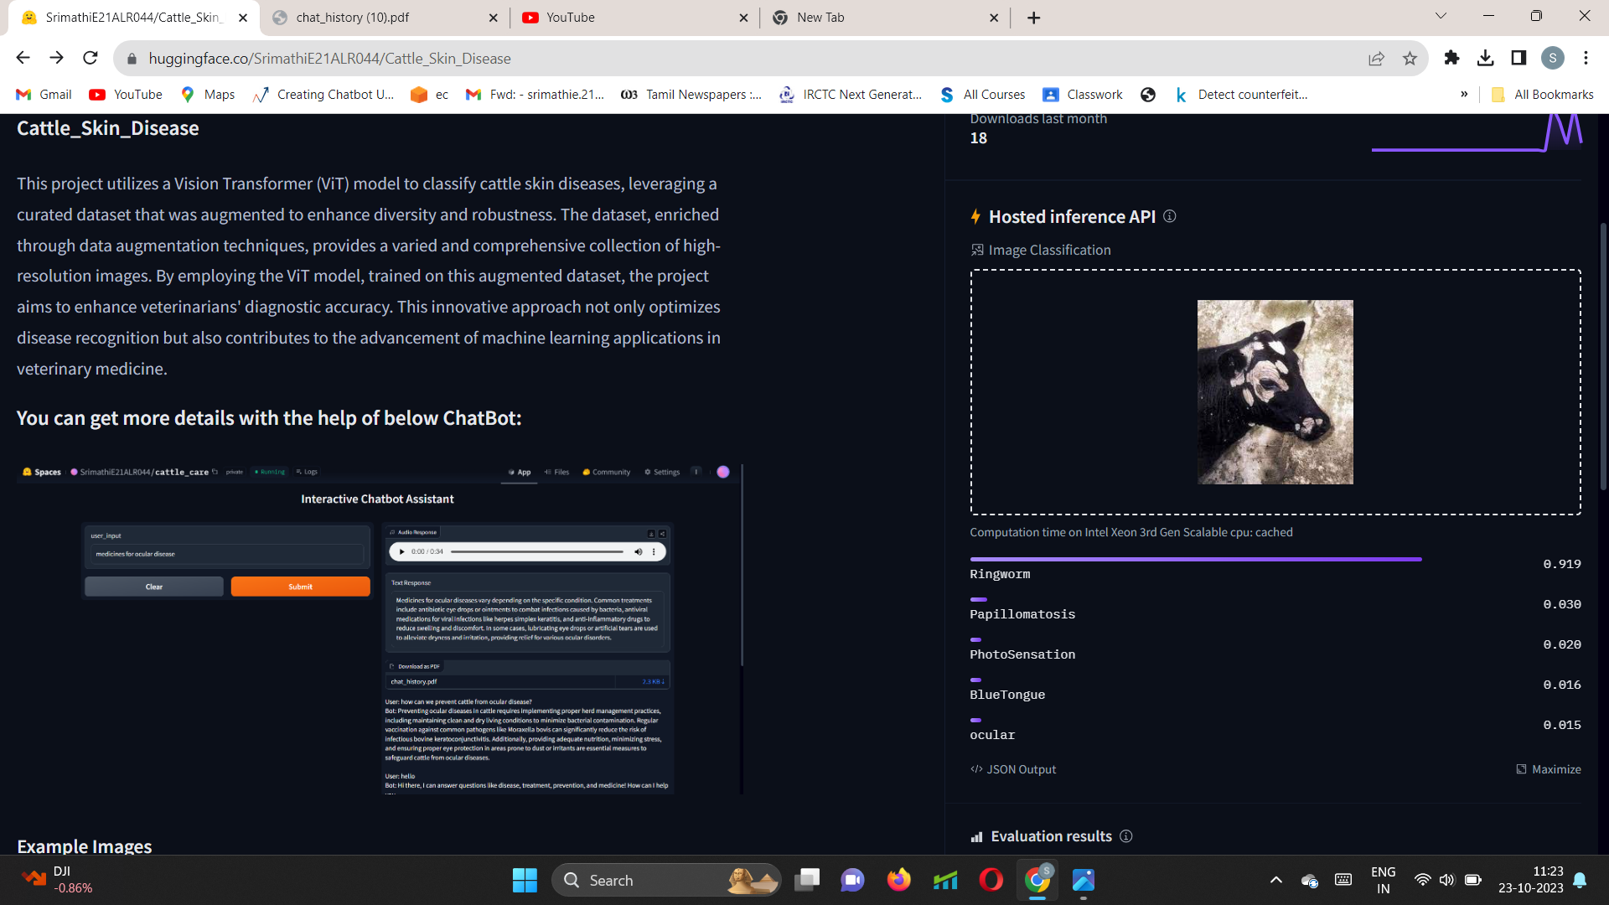The width and height of the screenshot is (1609, 905).
Task: Open Opera browser from the taskbar
Action: click(991, 880)
